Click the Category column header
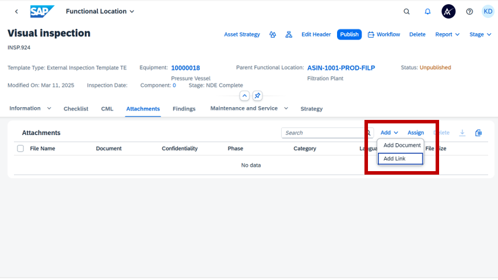498x280 pixels. (304, 148)
